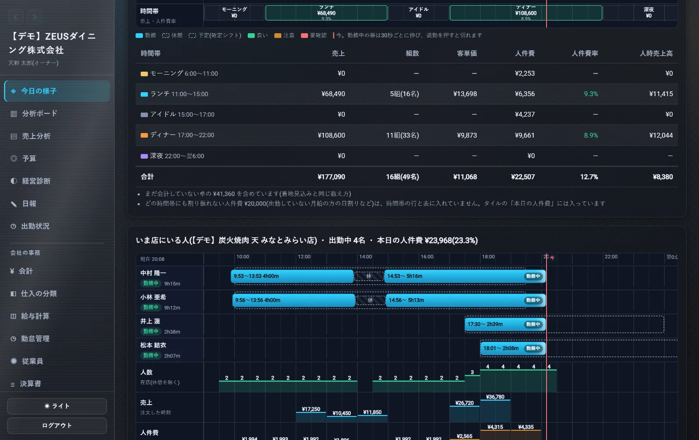The image size is (699, 440).
Task: Click the 勤務中 badge under 松本 結衣
Action: point(151,356)
